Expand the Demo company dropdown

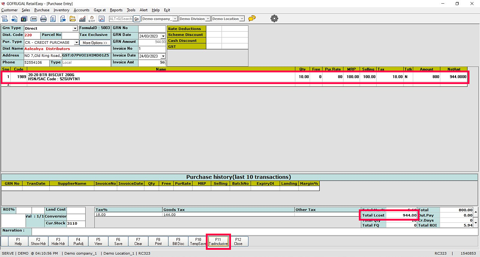[x=175, y=19]
